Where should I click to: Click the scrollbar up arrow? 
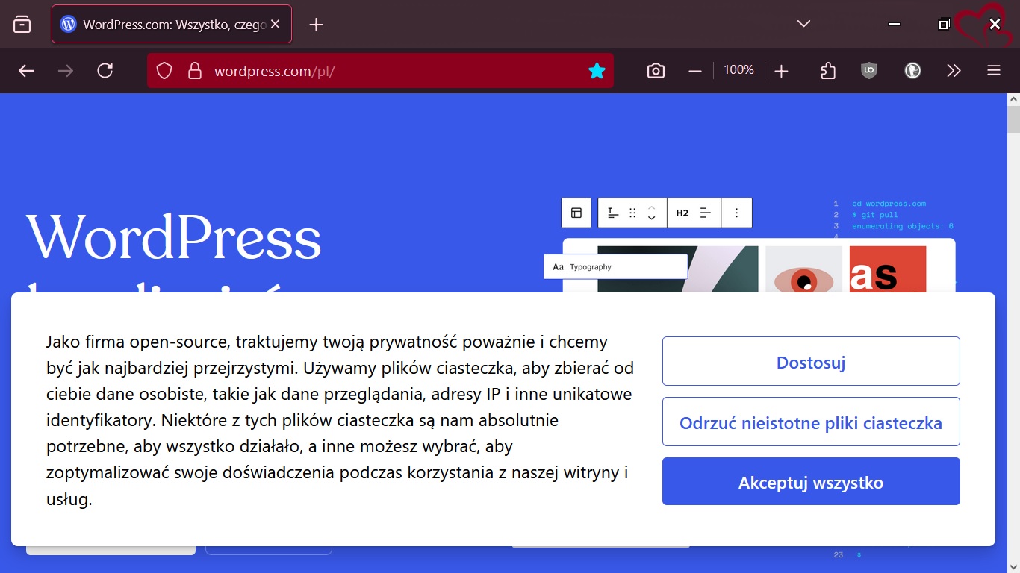1014,99
